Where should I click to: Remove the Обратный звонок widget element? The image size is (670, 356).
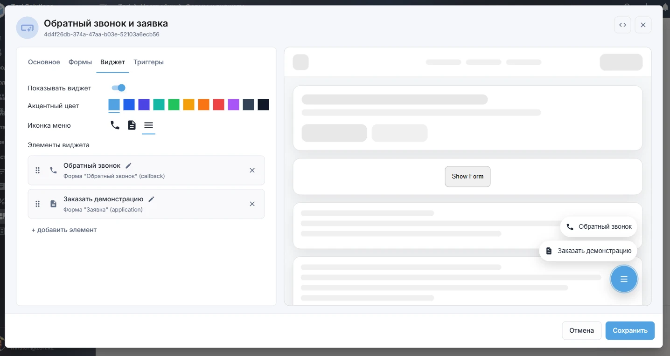point(252,170)
